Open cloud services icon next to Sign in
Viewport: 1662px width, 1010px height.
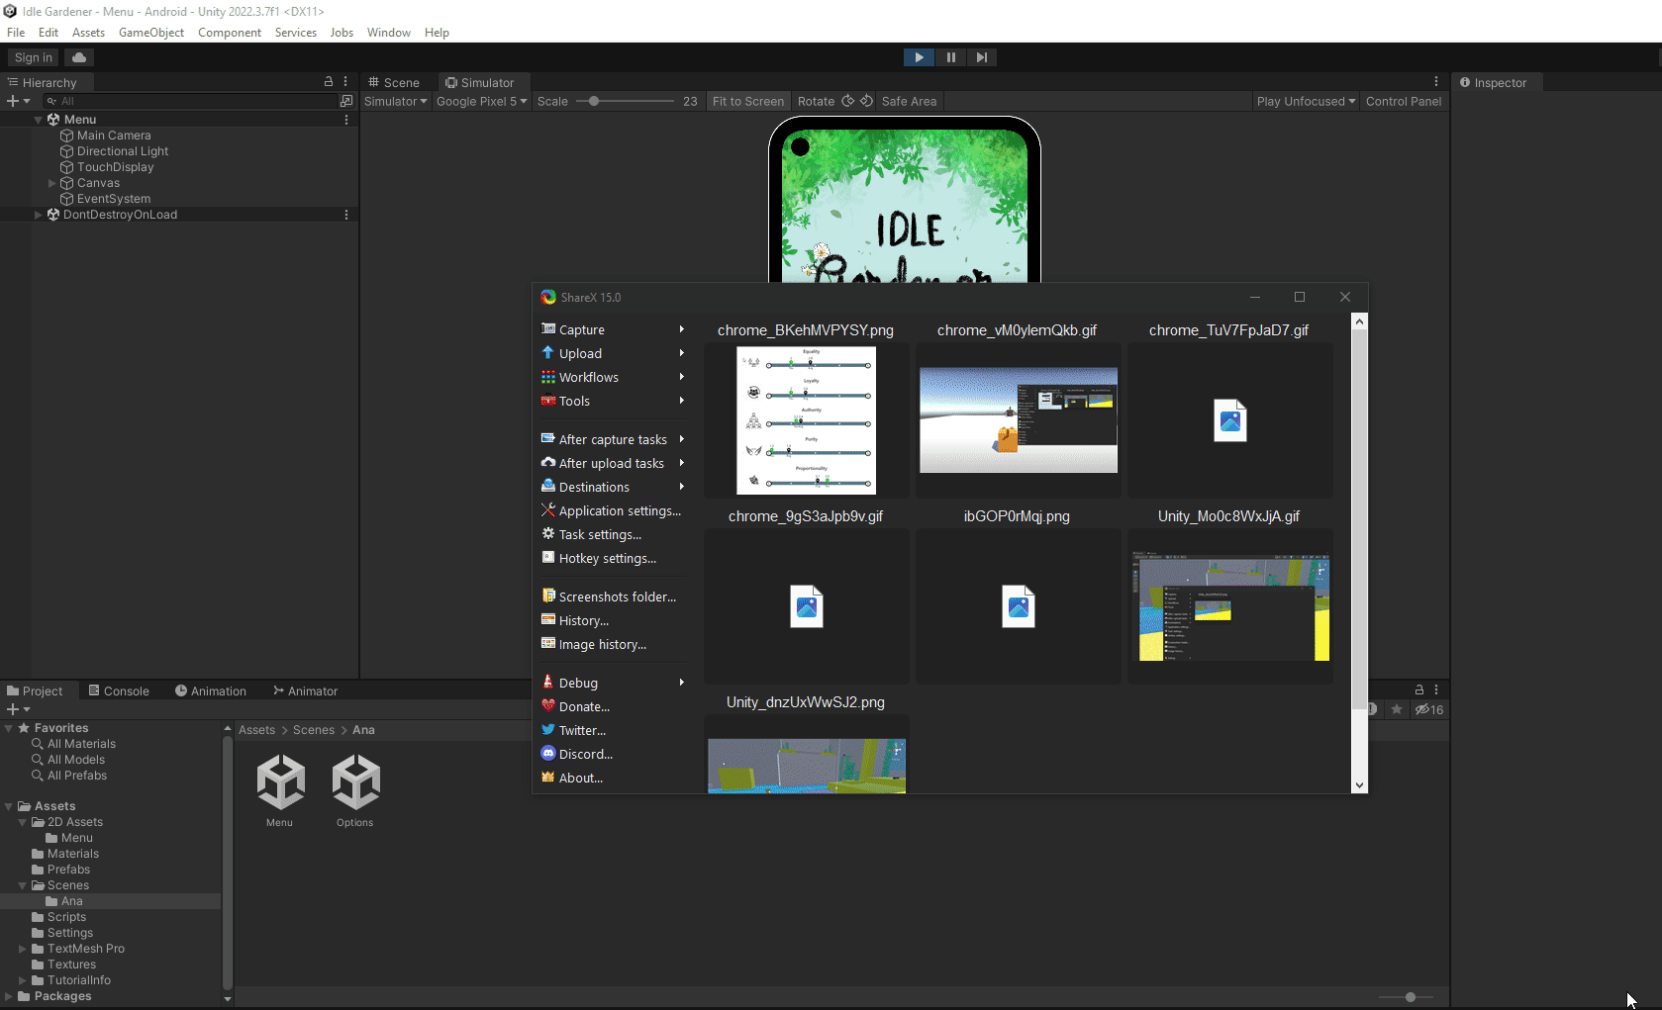coord(79,57)
